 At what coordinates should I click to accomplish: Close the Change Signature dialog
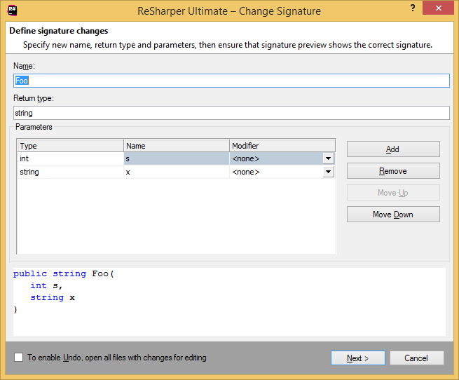pyautogui.click(x=439, y=9)
